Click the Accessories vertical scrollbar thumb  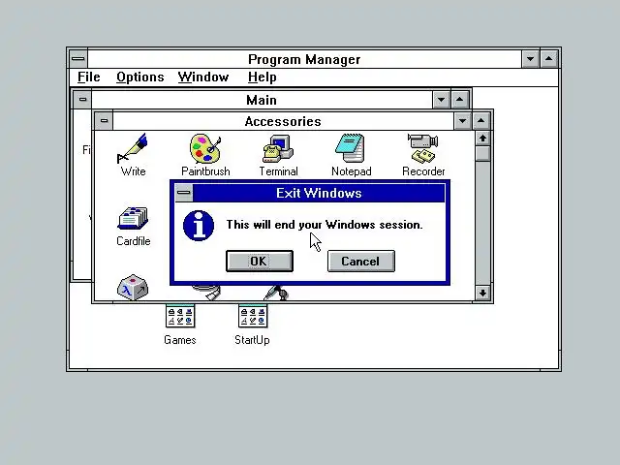(x=482, y=153)
